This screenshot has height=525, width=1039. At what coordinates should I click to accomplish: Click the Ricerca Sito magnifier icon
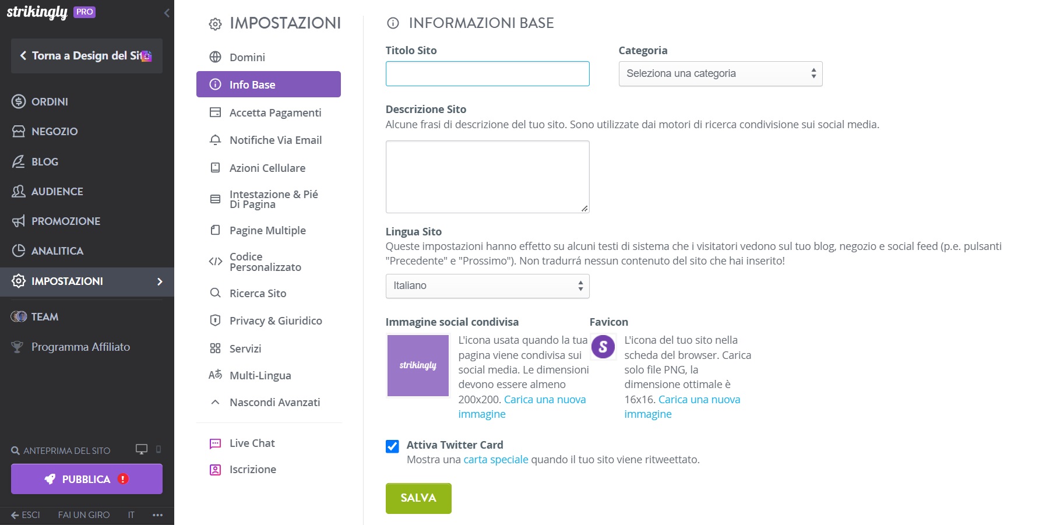(x=215, y=293)
